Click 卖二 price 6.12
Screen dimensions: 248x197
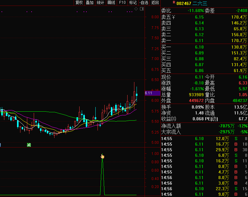click(199, 35)
